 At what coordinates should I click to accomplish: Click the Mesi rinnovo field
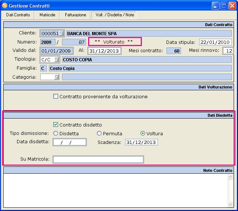228,51
